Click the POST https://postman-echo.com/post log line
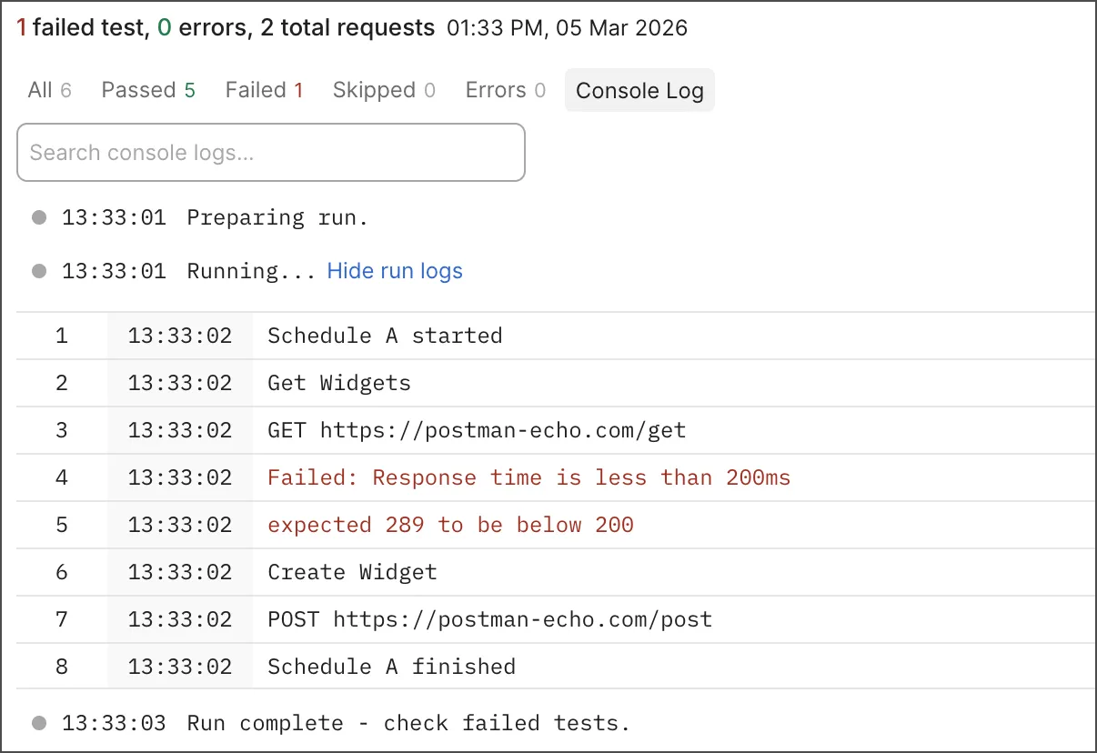Screen dimensions: 1097x753 coord(489,619)
